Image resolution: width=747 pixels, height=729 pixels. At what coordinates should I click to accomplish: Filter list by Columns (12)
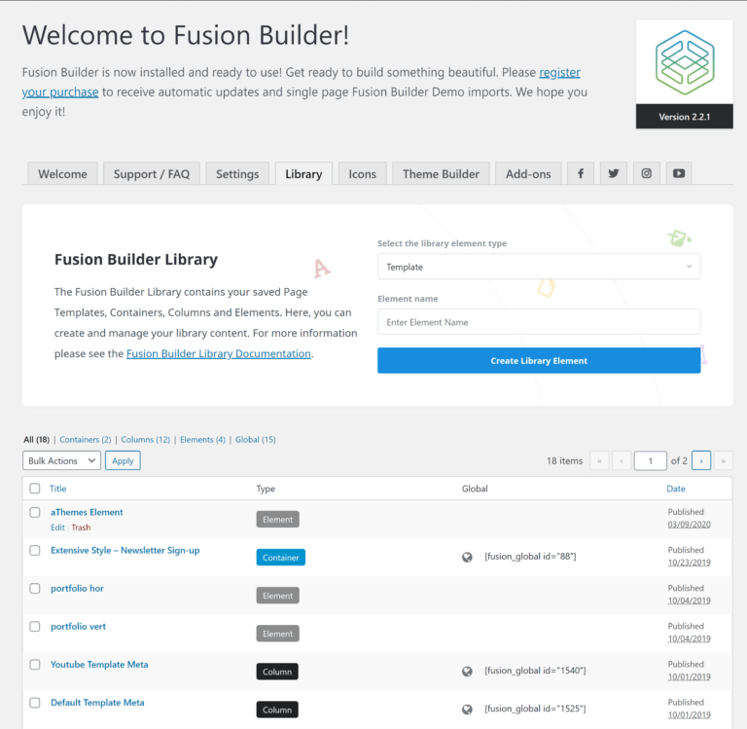[145, 440]
